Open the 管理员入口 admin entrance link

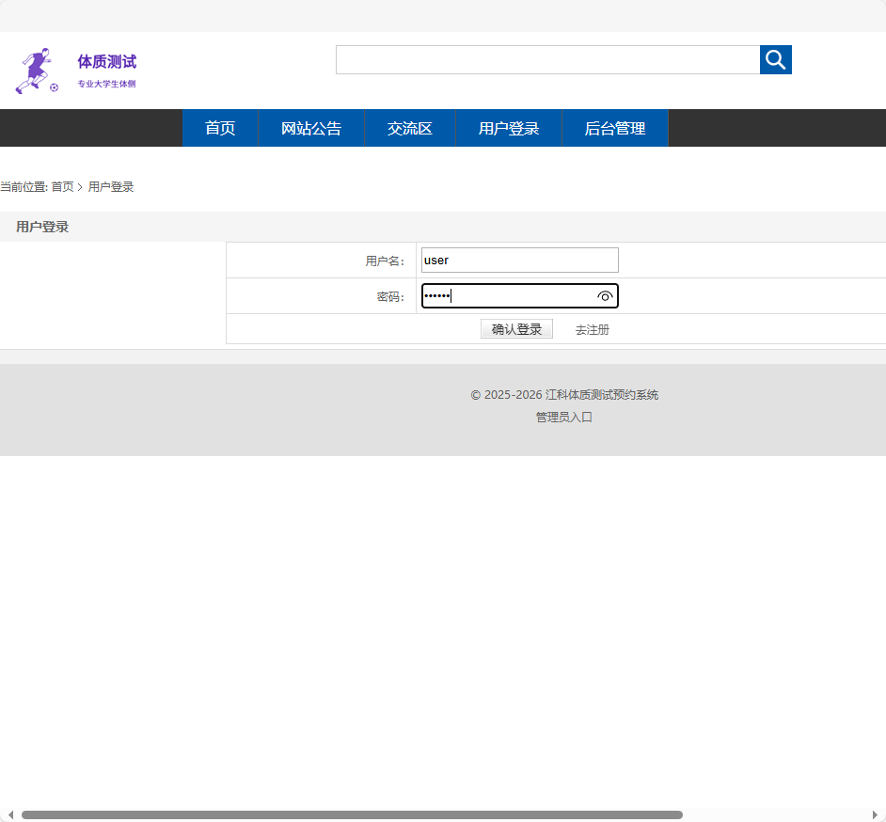click(562, 417)
